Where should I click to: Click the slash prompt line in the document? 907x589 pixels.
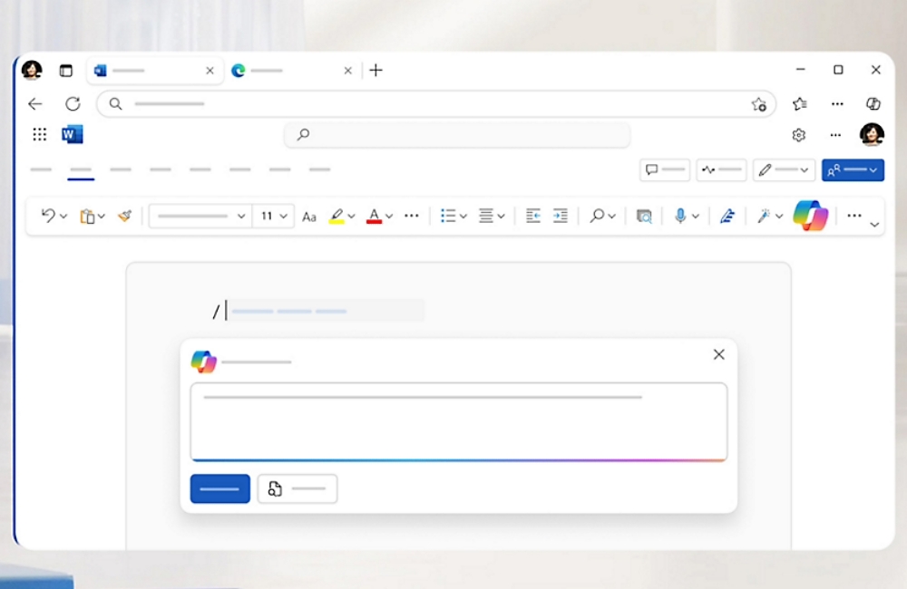[x=318, y=311]
